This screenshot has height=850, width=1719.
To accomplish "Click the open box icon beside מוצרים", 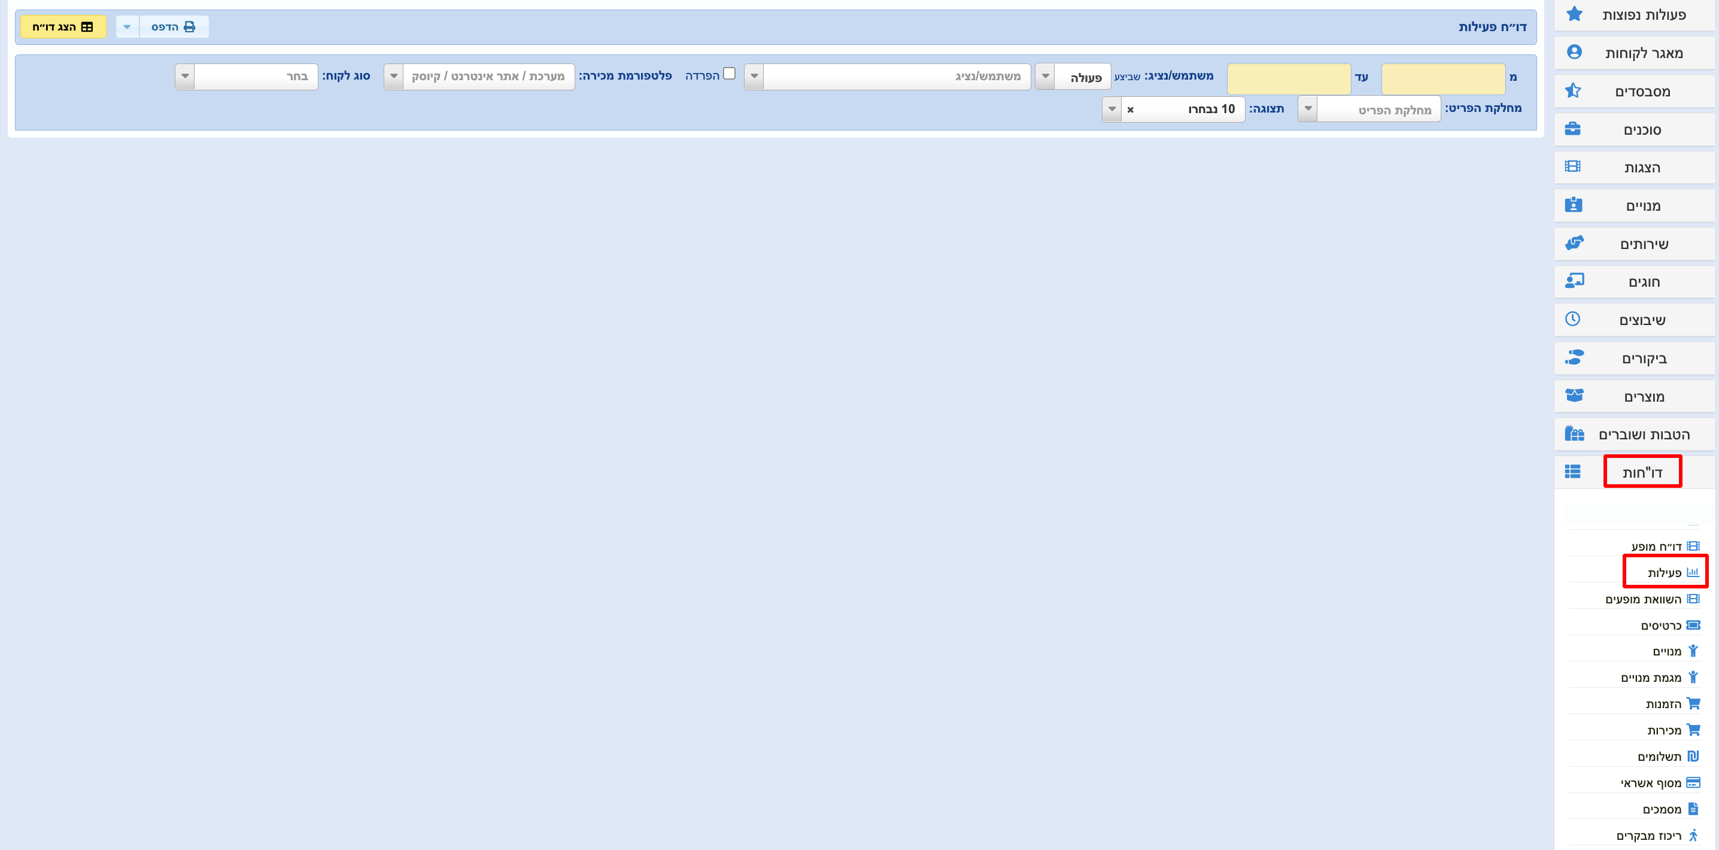I will pyautogui.click(x=1574, y=396).
